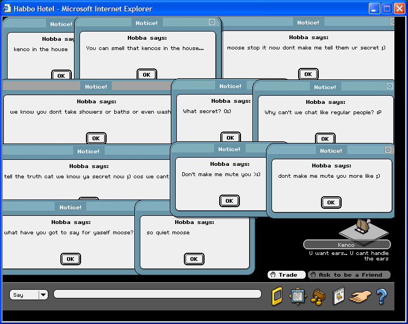
Task: Open the blue question mark help
Action: click(382, 296)
